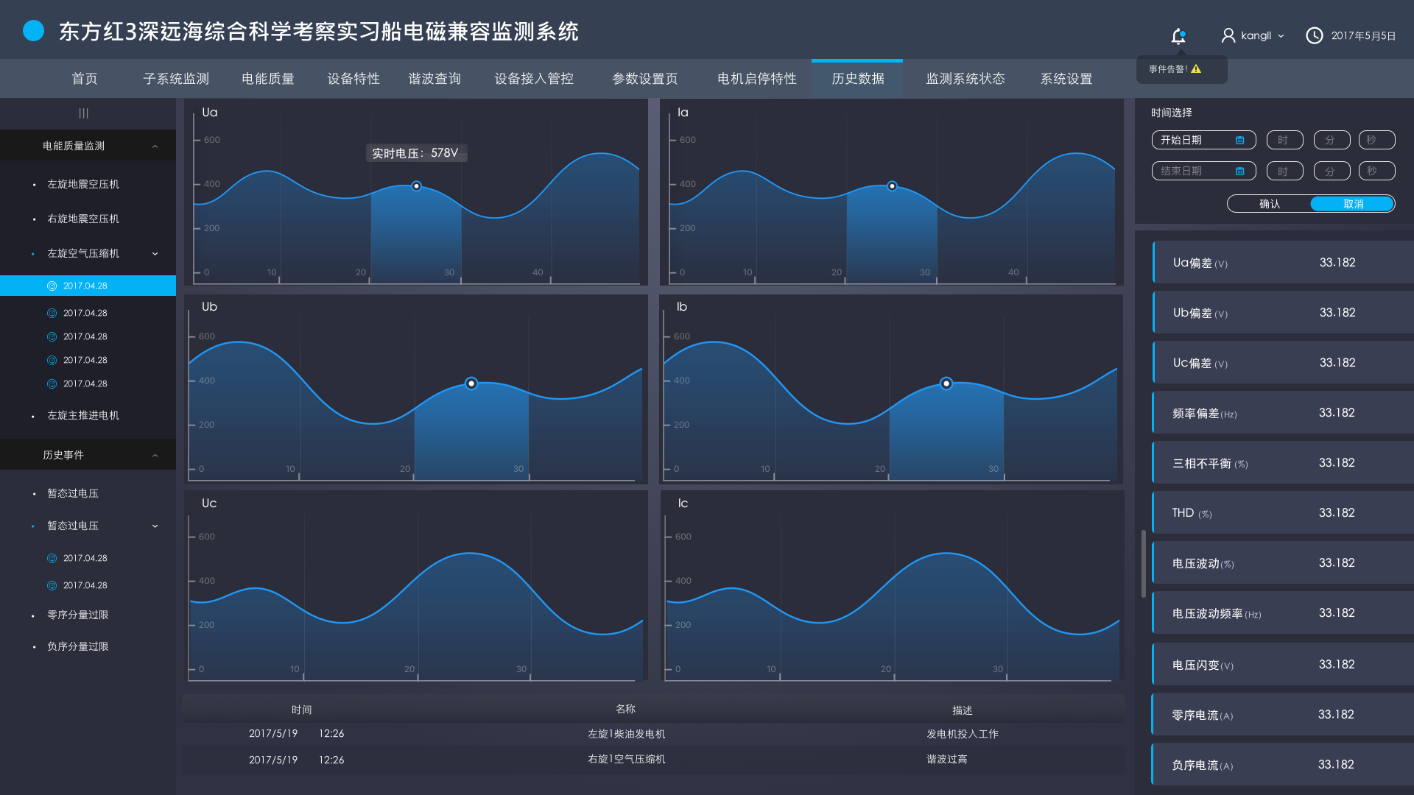The width and height of the screenshot is (1414, 795).
Task: Collapse the 电能质量监测 section
Action: point(155,146)
